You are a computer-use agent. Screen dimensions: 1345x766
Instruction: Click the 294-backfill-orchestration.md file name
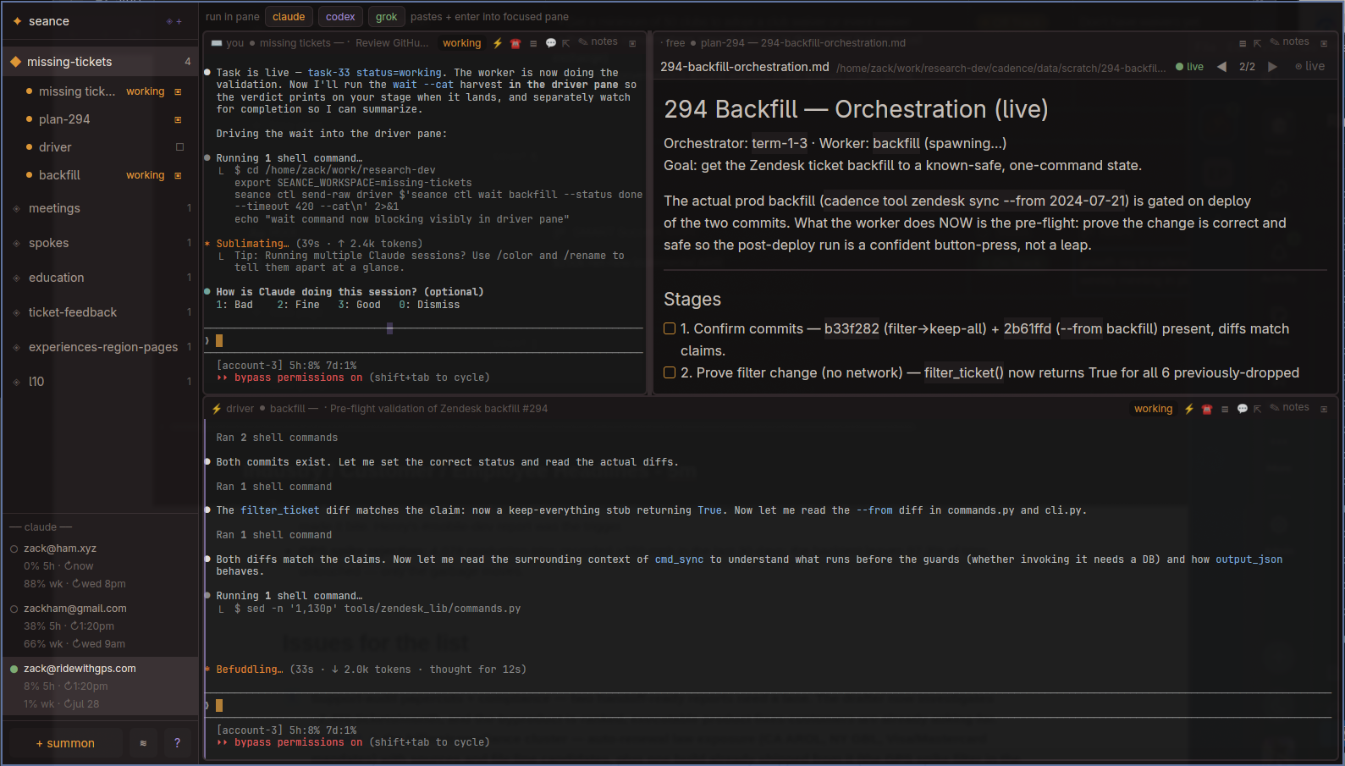pos(745,67)
